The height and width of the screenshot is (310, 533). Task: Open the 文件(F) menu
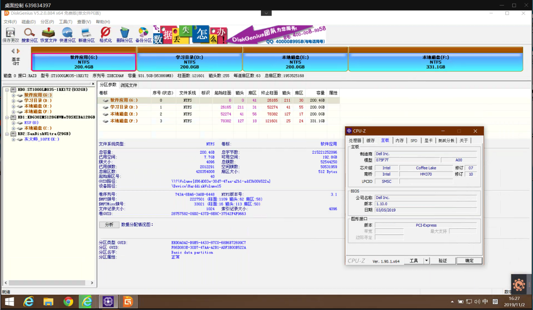(10, 22)
